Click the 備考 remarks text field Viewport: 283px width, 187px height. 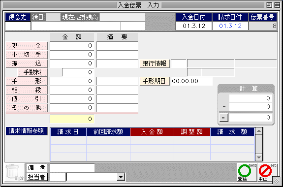tap(72, 168)
